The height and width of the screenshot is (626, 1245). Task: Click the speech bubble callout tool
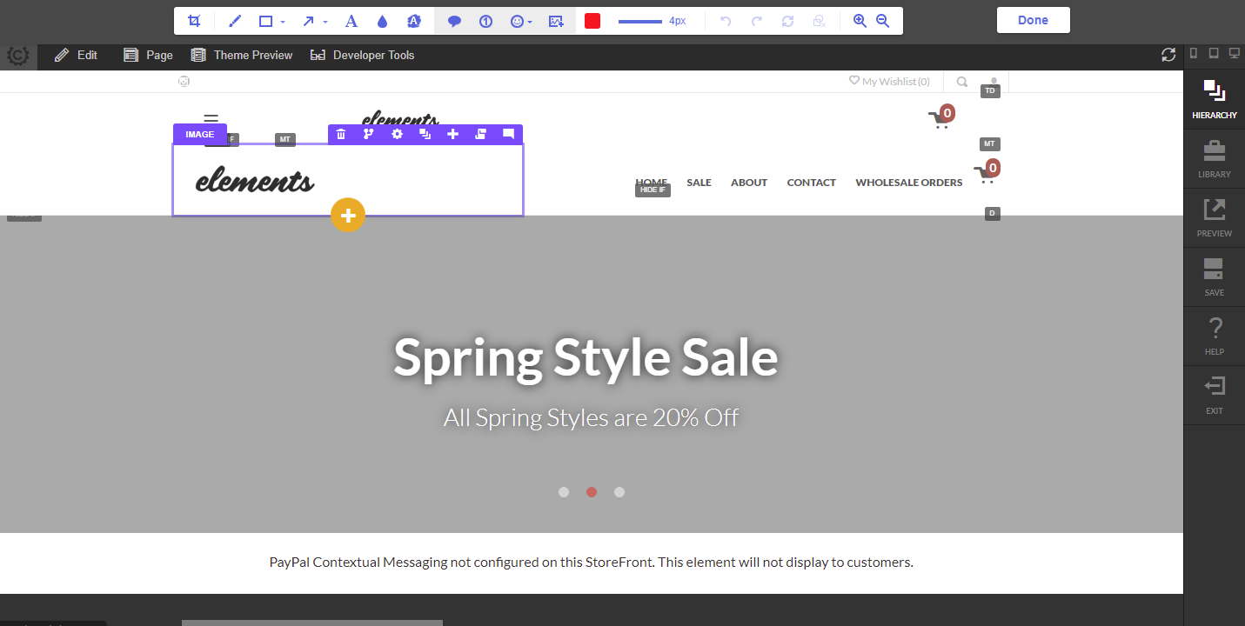point(454,21)
